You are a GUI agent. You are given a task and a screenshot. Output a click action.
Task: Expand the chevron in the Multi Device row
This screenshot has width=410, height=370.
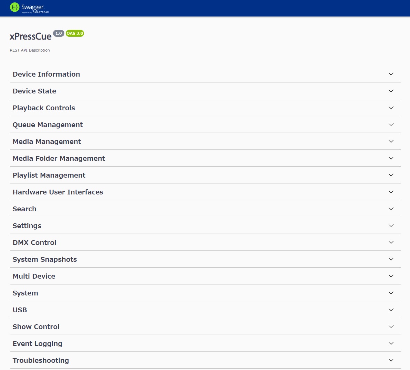[391, 276]
